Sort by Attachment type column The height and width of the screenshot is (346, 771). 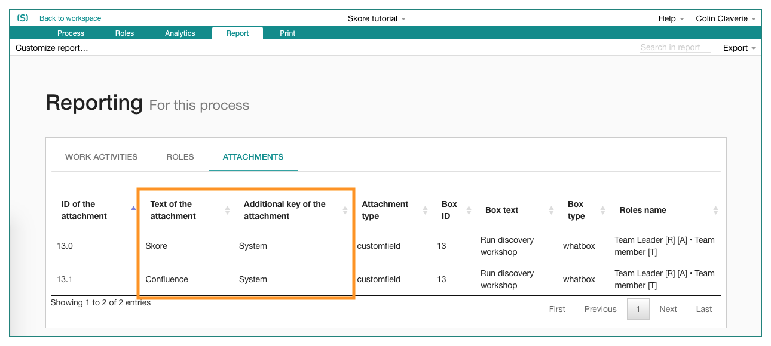tap(391, 210)
